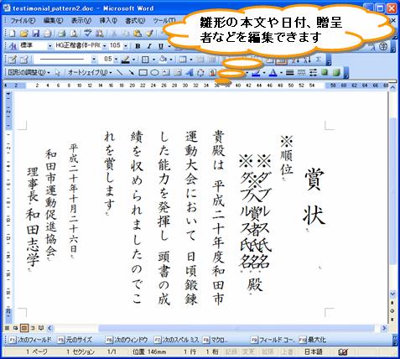Open the 10.5 font size dropdown
The width and height of the screenshot is (400, 359).
click(126, 46)
